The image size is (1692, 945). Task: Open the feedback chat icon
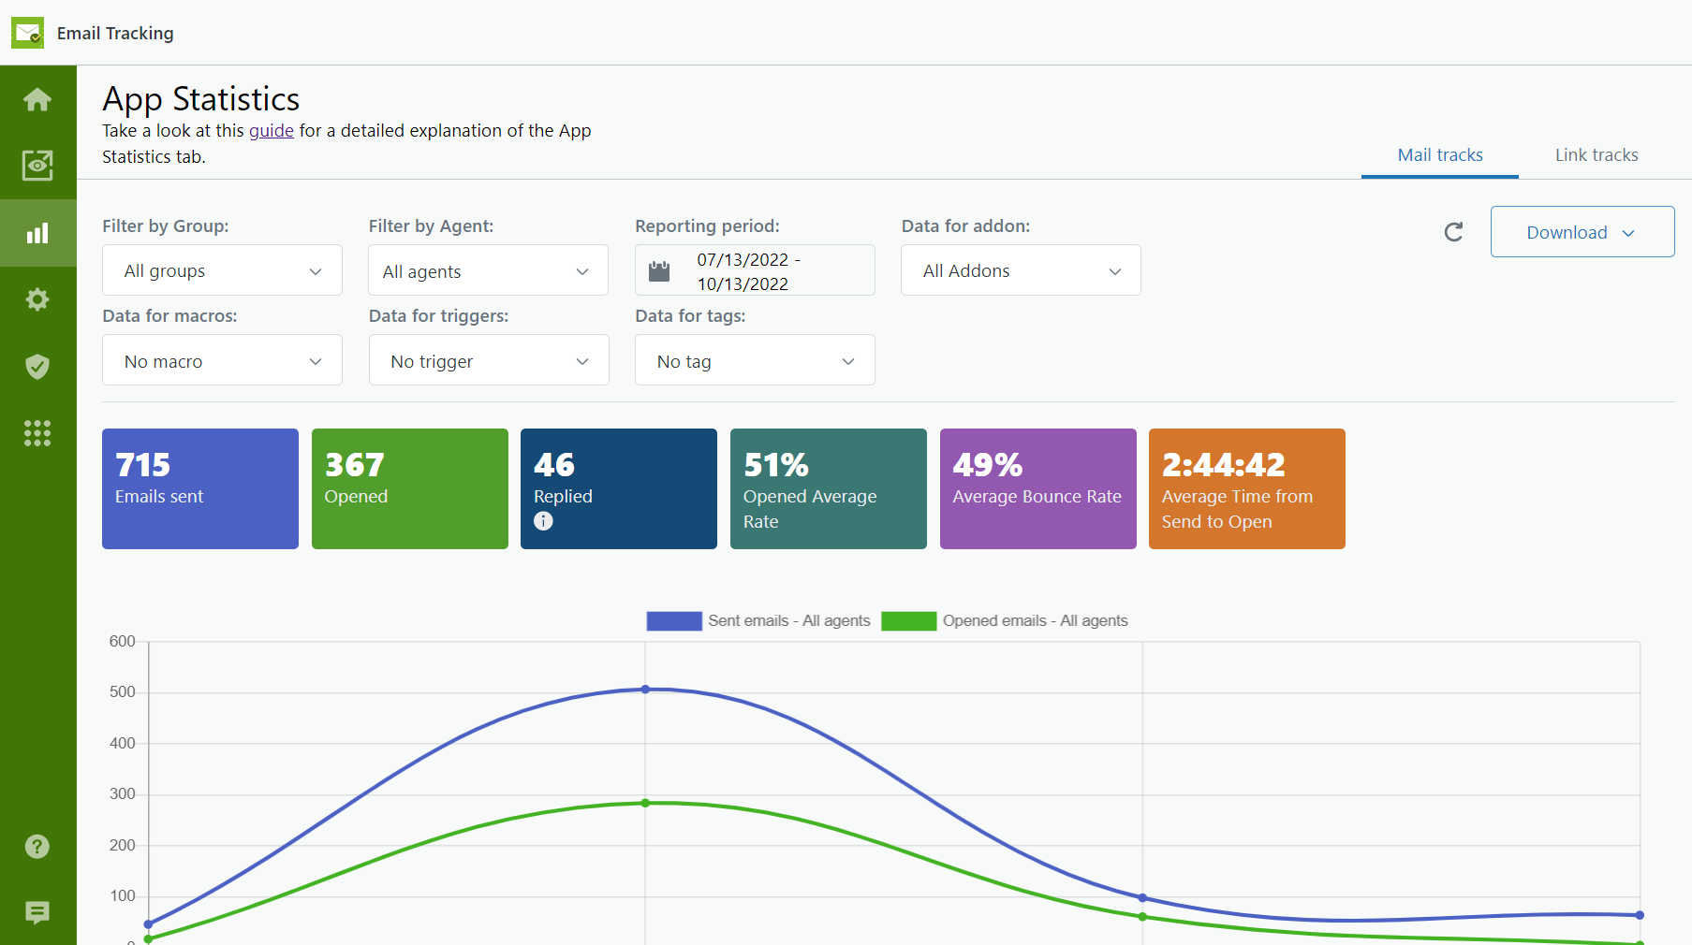(x=37, y=912)
